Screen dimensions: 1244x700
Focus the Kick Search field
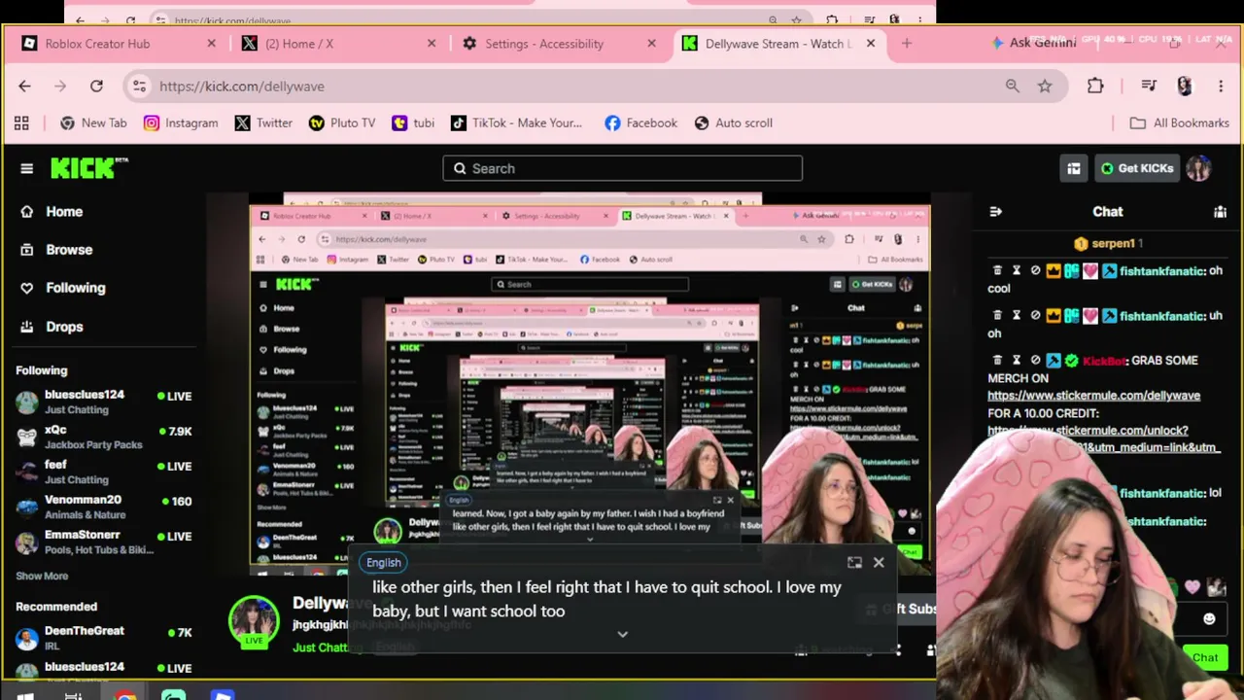(622, 168)
